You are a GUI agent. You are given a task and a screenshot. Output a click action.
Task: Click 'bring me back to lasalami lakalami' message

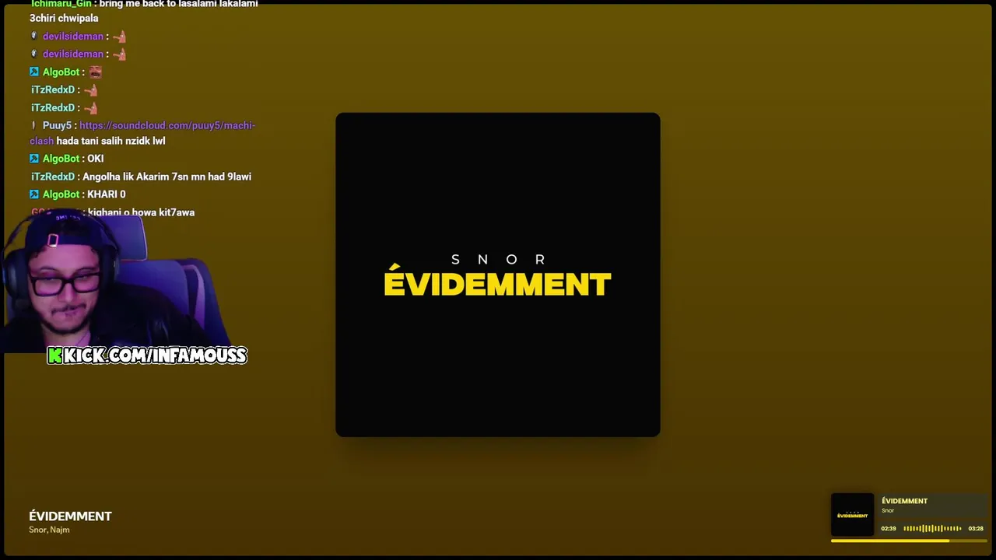tap(179, 4)
